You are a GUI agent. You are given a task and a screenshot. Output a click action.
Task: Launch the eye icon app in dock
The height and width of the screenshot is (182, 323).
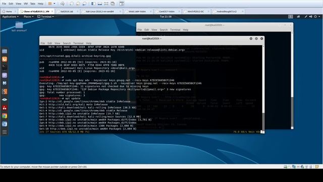point(5,100)
